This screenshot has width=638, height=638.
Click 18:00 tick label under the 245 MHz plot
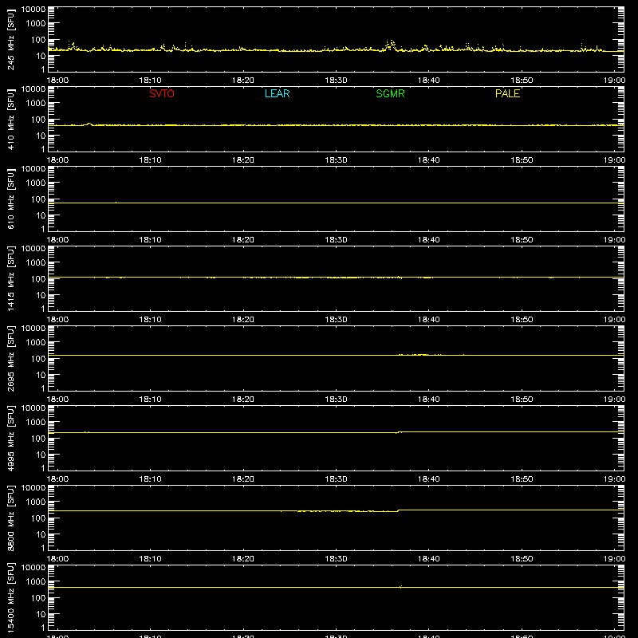coord(57,81)
